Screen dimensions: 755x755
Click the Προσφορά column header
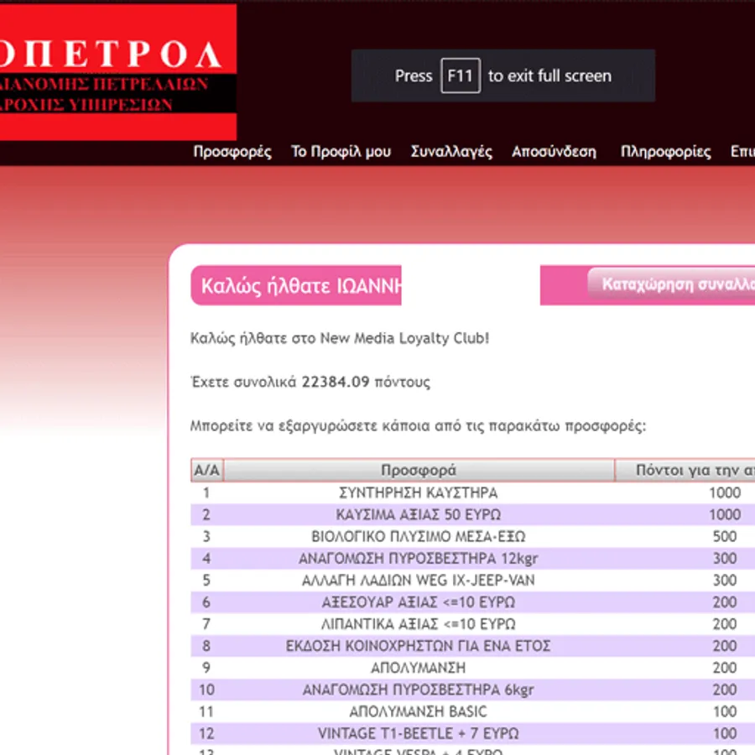coord(419,470)
